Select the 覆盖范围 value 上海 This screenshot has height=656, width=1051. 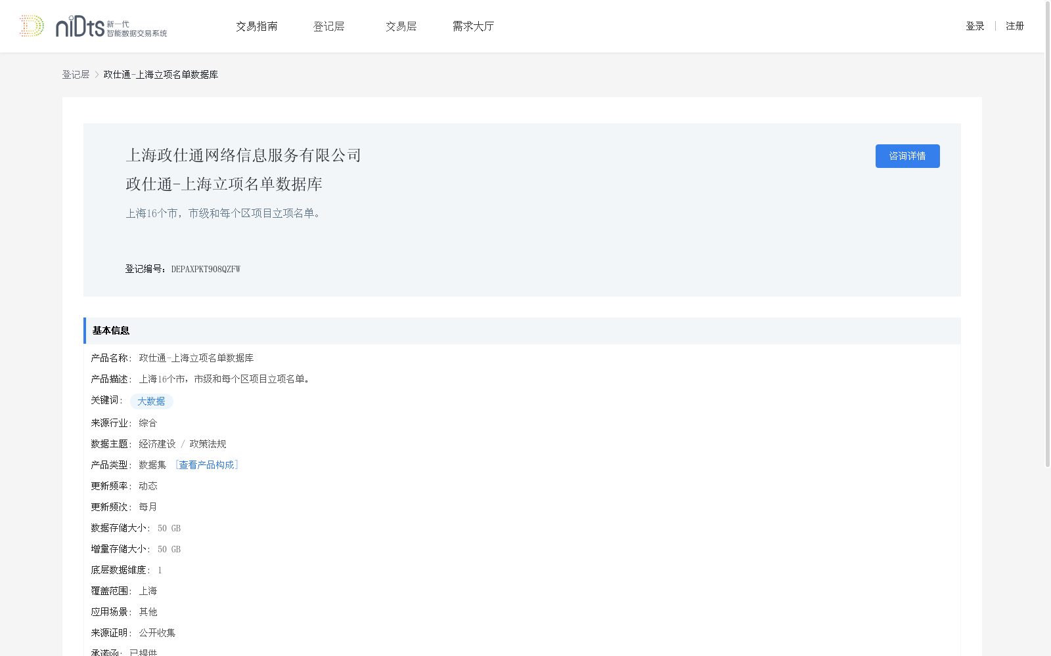click(148, 591)
